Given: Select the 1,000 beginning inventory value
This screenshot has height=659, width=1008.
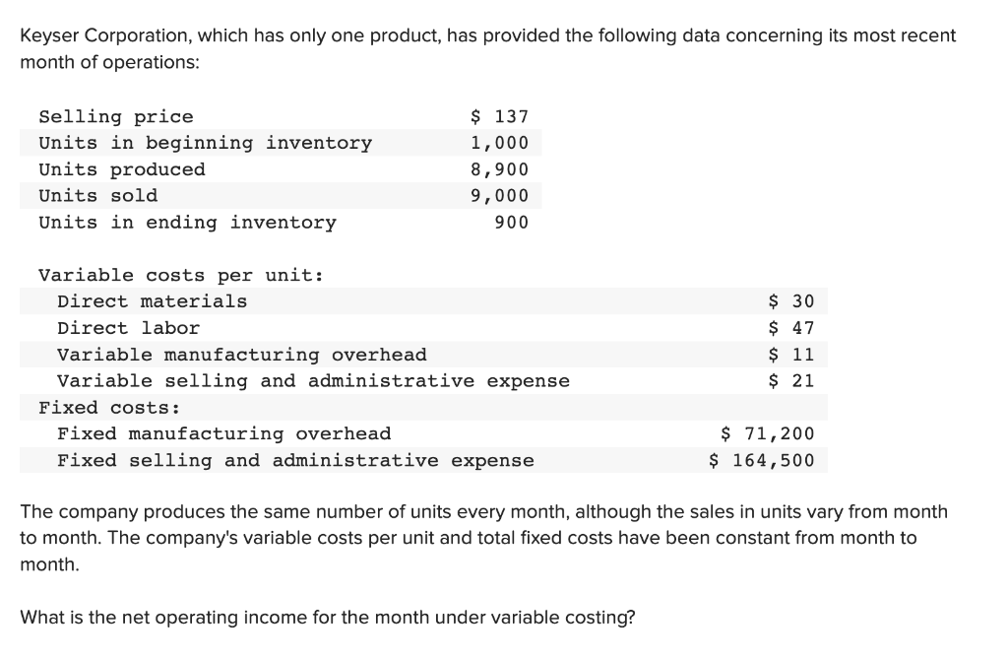Looking at the screenshot, I should pos(499,143).
